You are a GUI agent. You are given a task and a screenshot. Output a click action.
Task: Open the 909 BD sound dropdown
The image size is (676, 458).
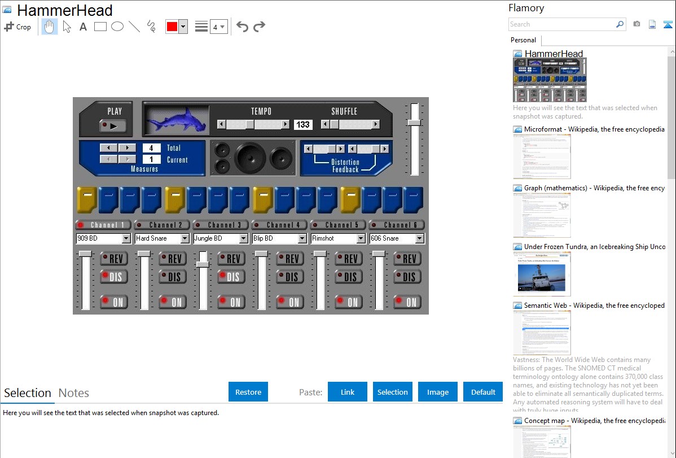[126, 238]
